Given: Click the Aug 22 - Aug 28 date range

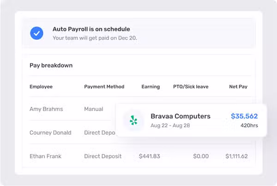Looking at the screenshot, I should click(x=170, y=125).
